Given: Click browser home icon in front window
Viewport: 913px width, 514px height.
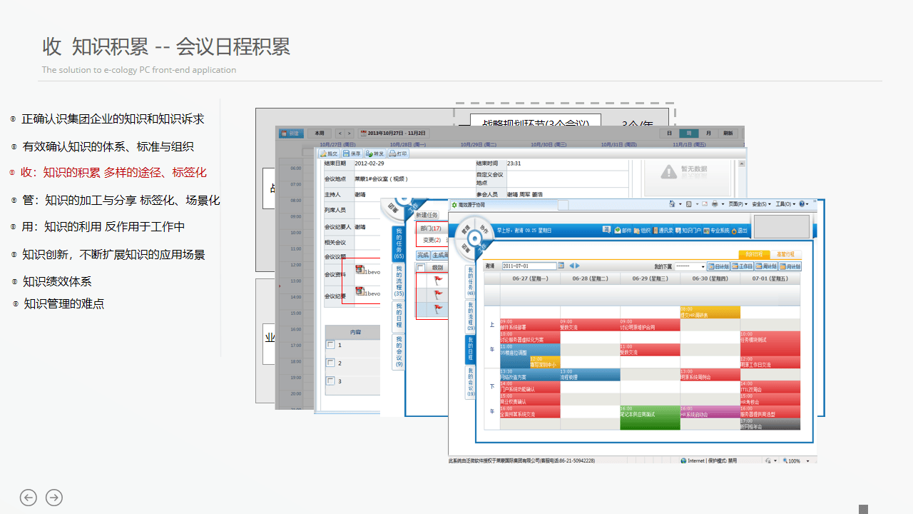Looking at the screenshot, I should pos(672,204).
